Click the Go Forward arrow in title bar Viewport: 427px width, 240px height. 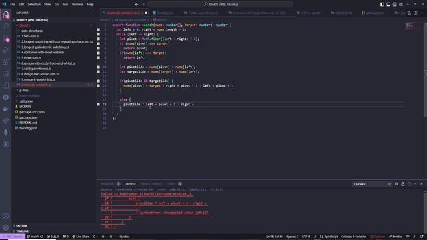(x=143, y=5)
